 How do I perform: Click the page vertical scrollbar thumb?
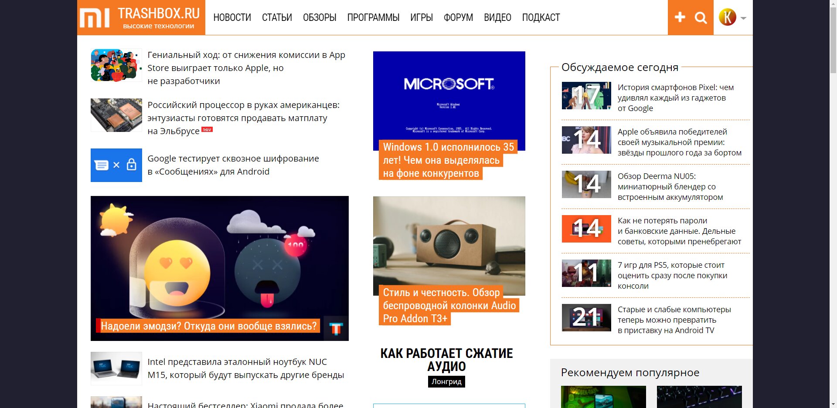coord(833,37)
